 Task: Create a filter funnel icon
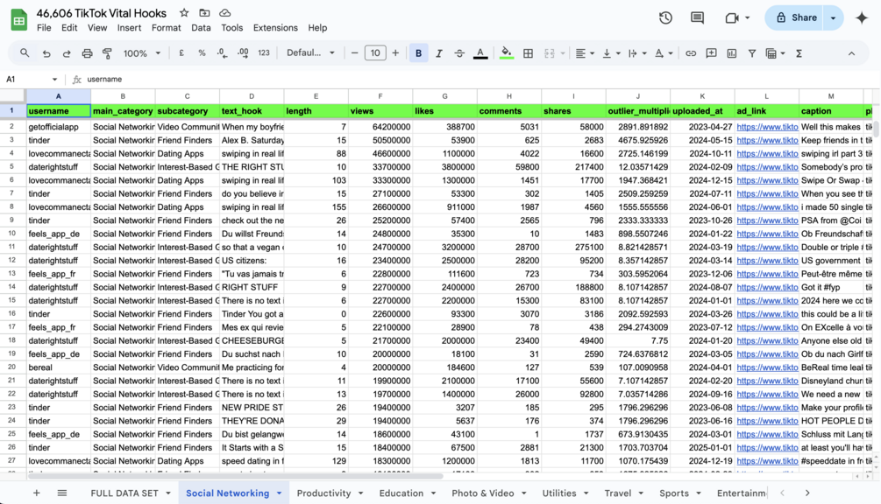point(752,53)
